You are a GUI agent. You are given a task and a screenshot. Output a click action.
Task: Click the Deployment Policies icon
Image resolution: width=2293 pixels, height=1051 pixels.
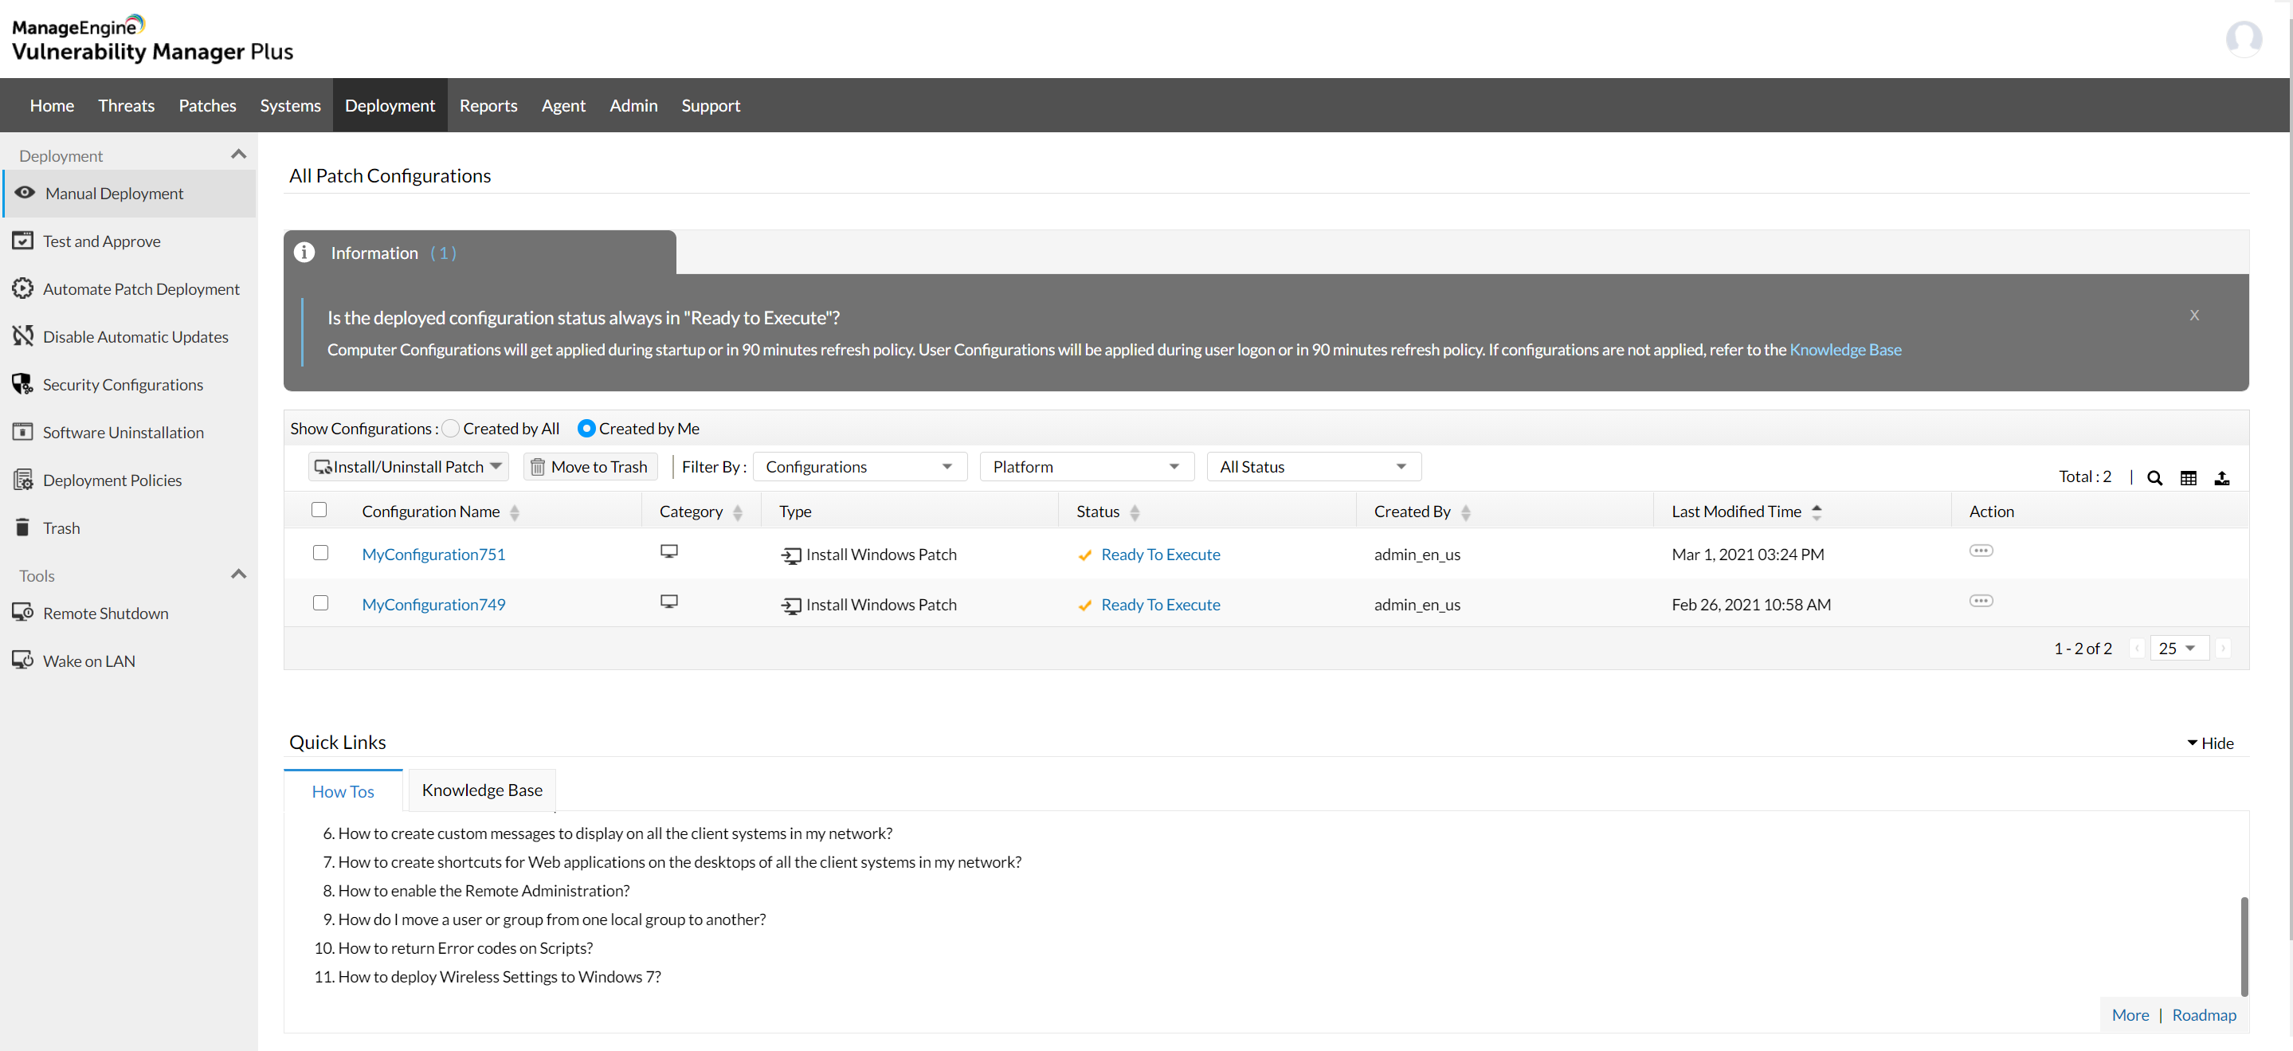[x=23, y=480]
